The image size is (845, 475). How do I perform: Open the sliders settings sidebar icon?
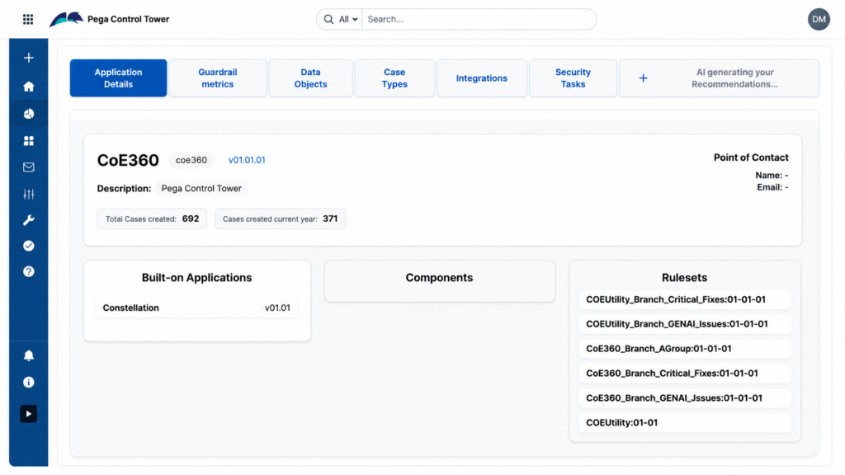tap(29, 194)
